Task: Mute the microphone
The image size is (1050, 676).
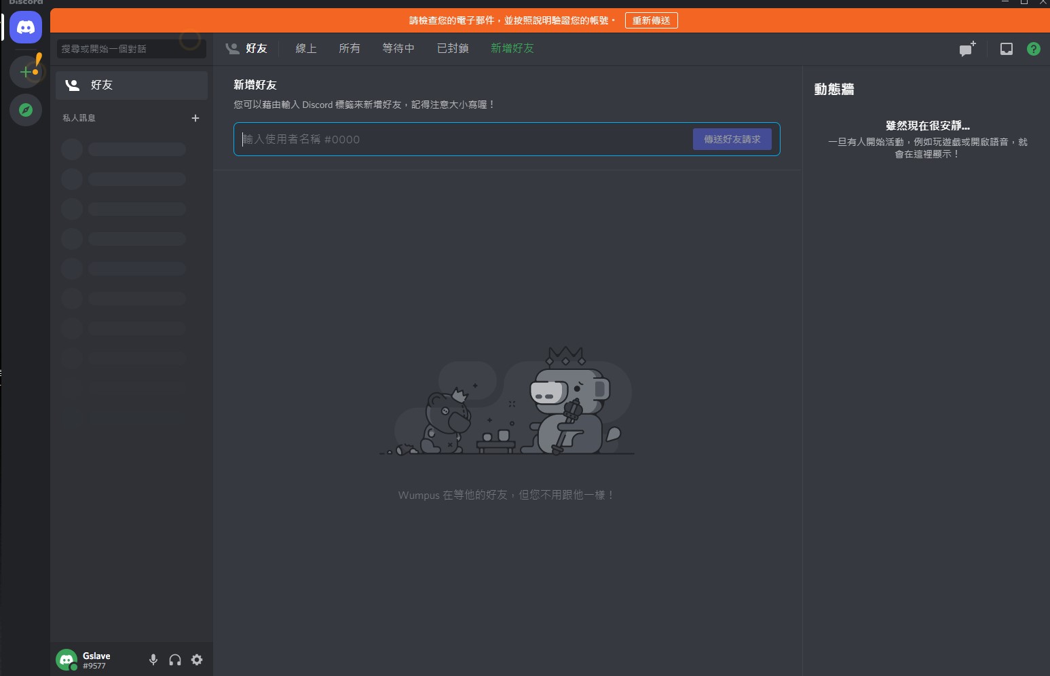Action: (153, 659)
